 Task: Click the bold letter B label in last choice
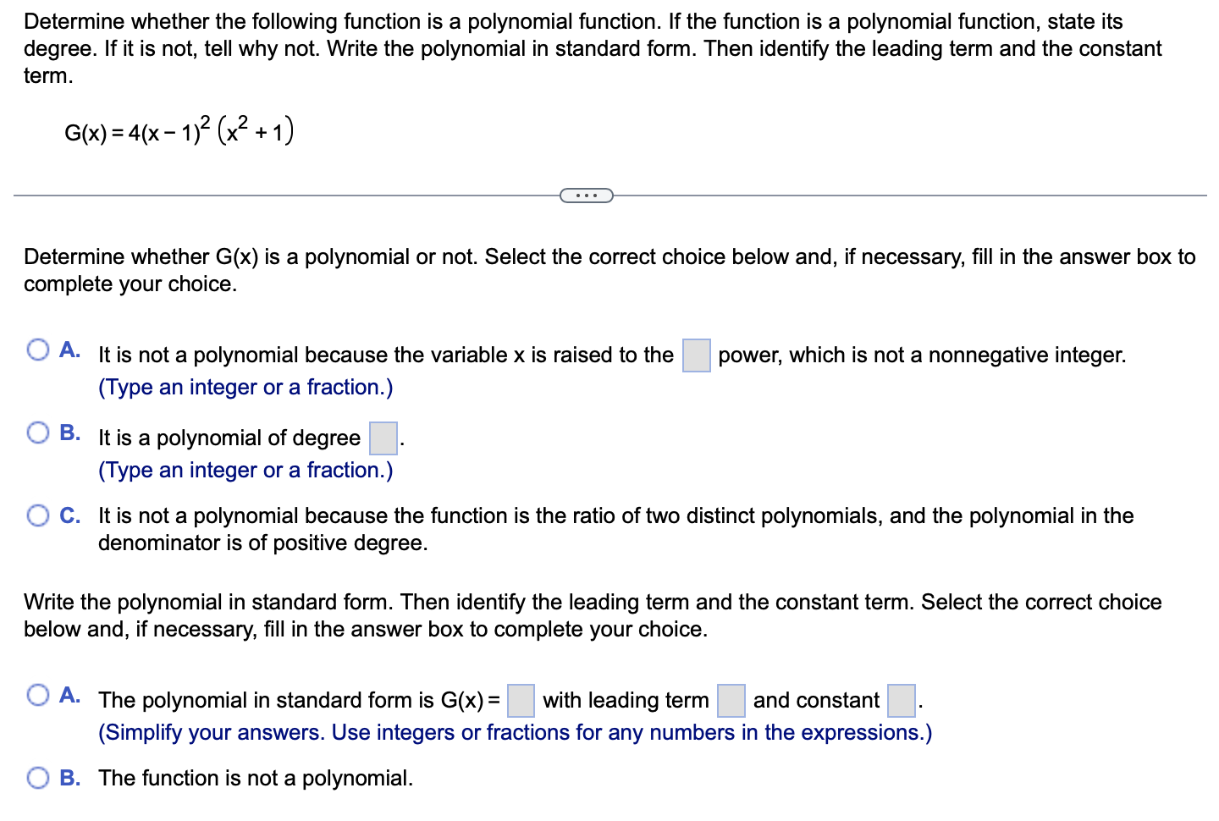(x=69, y=776)
